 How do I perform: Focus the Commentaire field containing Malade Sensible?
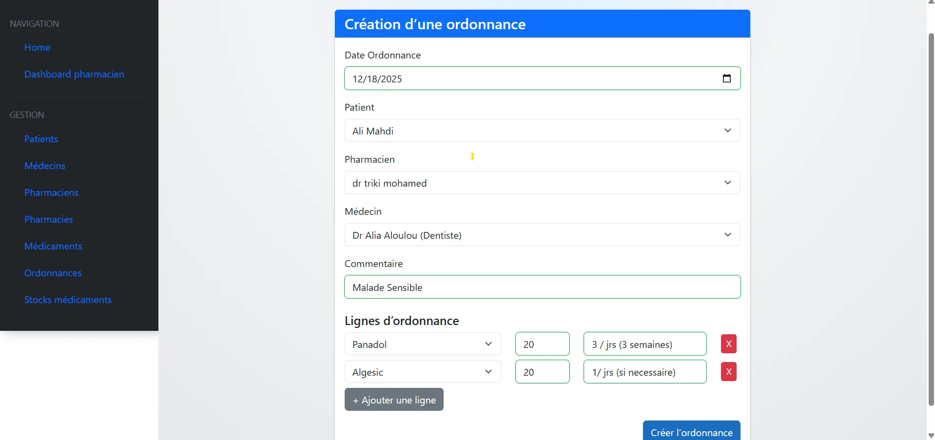click(542, 287)
